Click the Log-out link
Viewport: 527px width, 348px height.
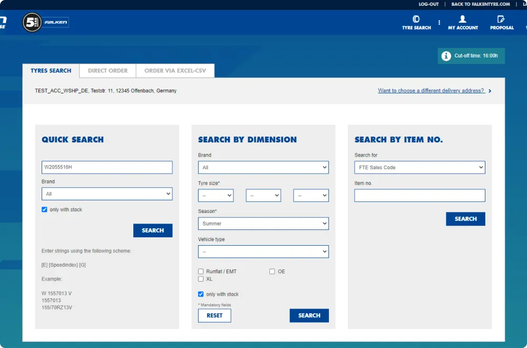(428, 4)
